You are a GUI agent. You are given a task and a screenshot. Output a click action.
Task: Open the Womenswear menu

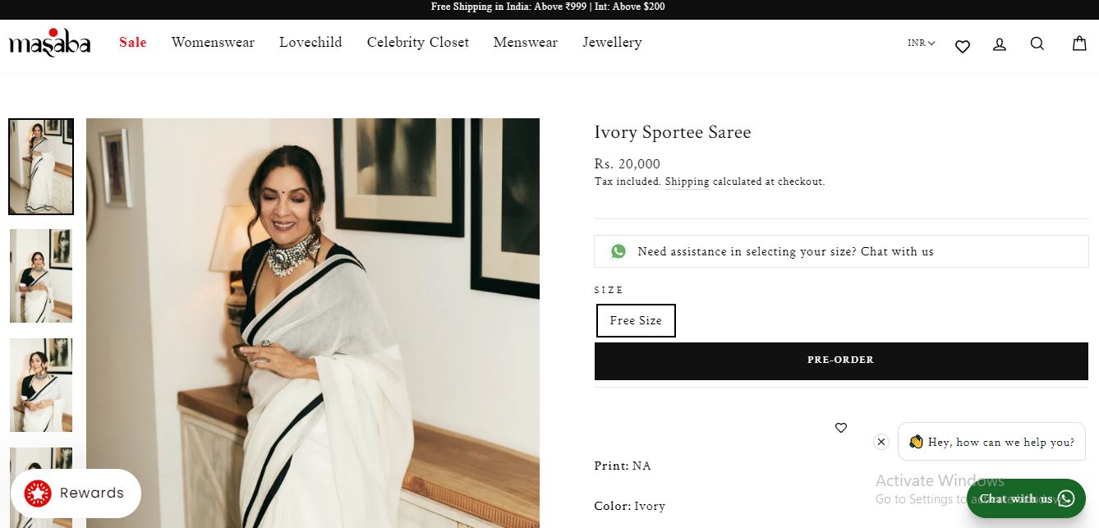213,43
